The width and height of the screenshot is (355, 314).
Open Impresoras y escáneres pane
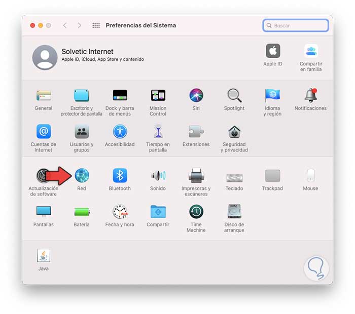pyautogui.click(x=196, y=175)
